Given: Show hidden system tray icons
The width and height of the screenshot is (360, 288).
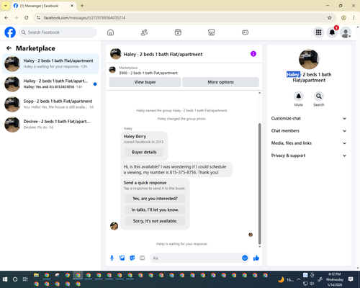Looking at the screenshot, I should (x=298, y=279).
